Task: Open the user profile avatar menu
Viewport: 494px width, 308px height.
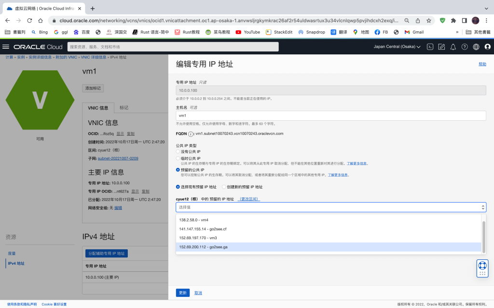Action: (487, 47)
